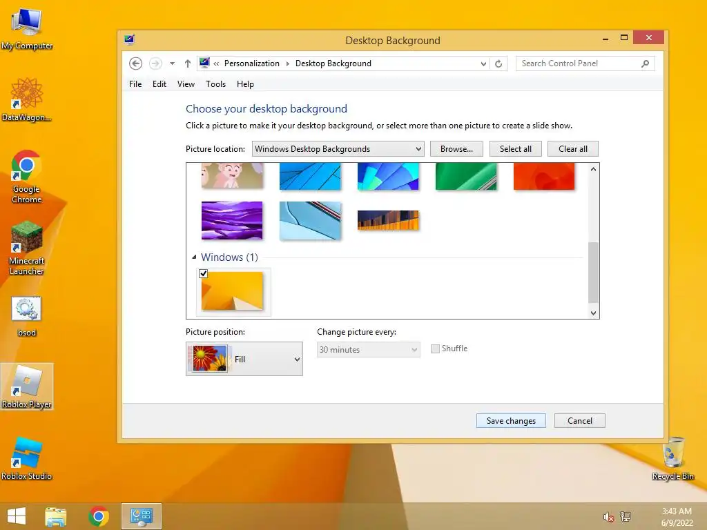707x530 pixels.
Task: Open Picture location dropdown
Action: [x=338, y=149]
